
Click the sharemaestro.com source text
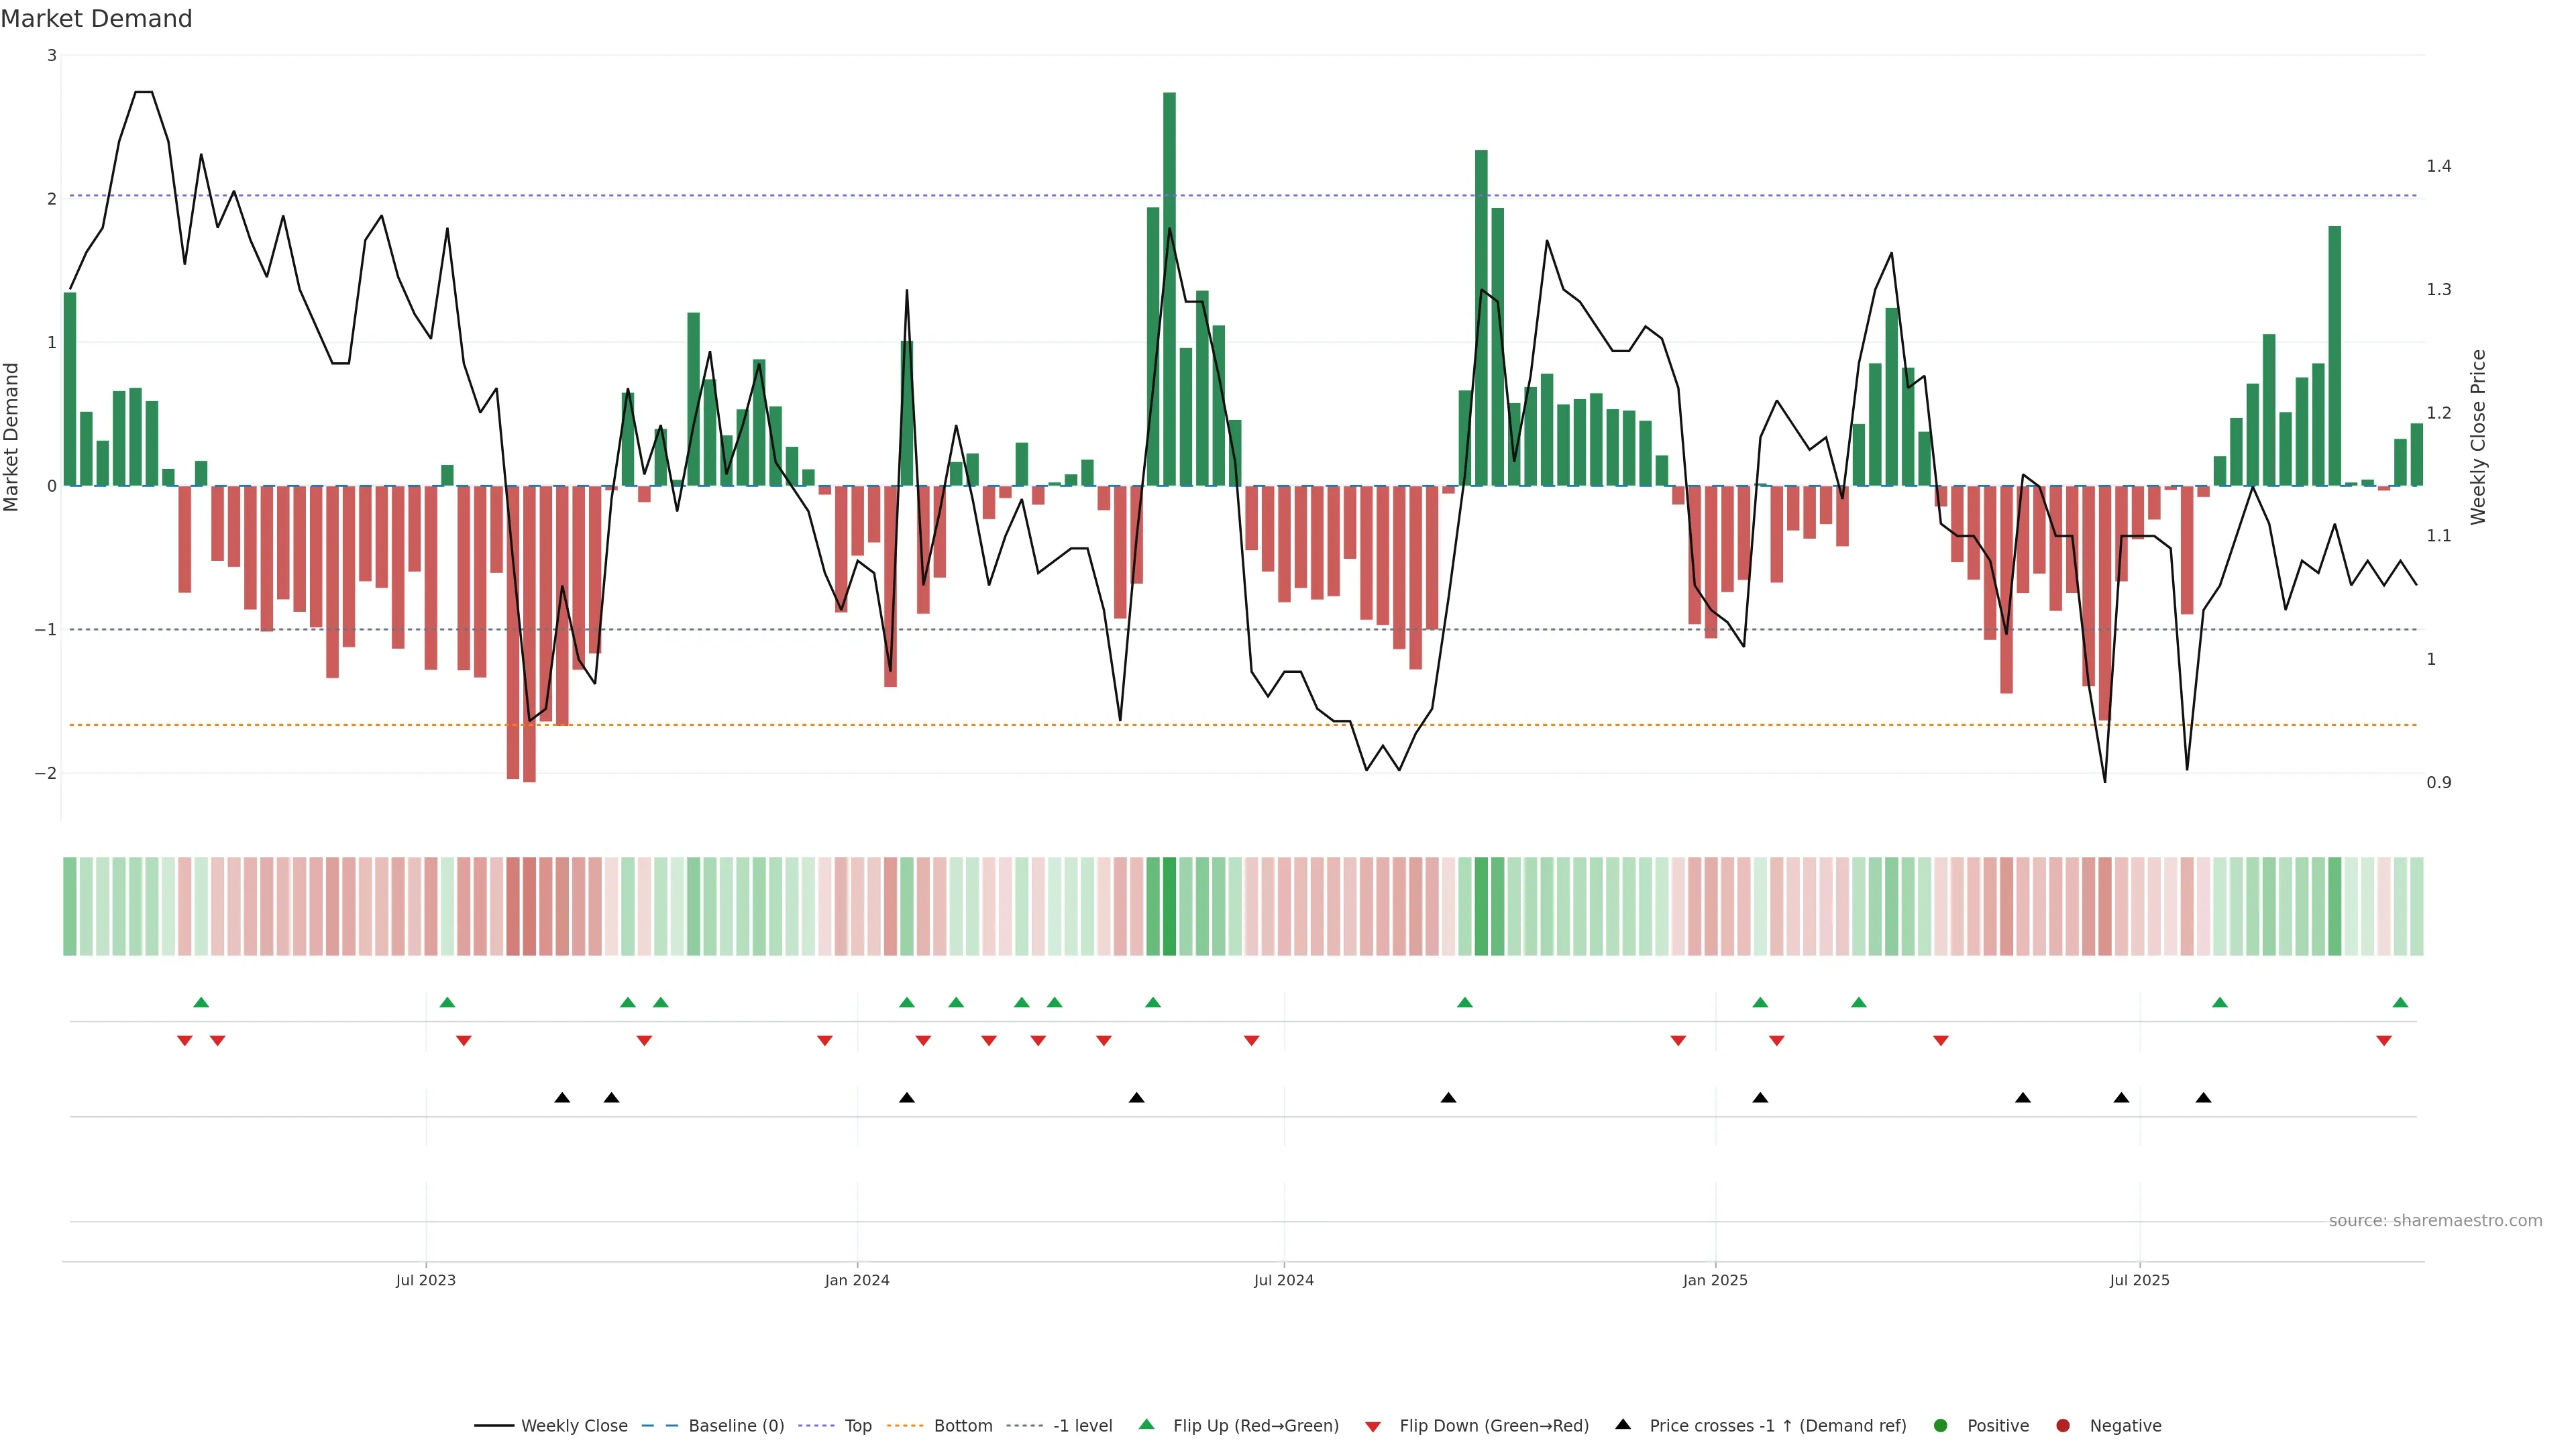pyautogui.click(x=2435, y=1221)
